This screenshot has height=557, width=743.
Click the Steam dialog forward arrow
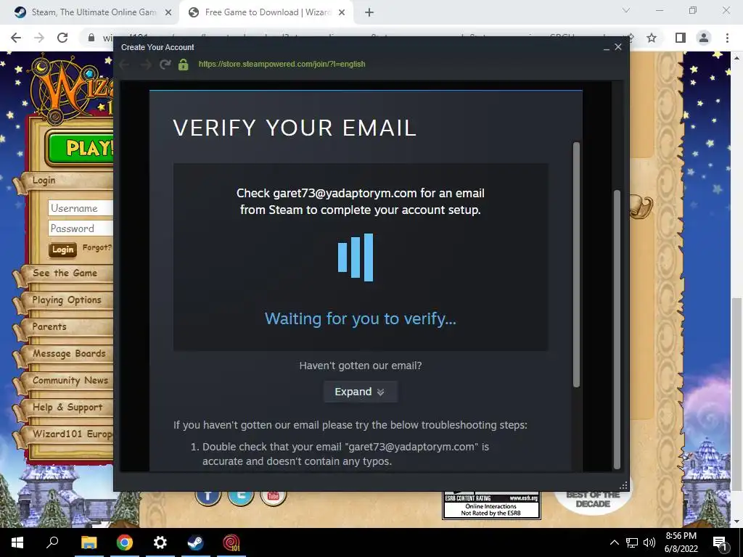point(145,64)
